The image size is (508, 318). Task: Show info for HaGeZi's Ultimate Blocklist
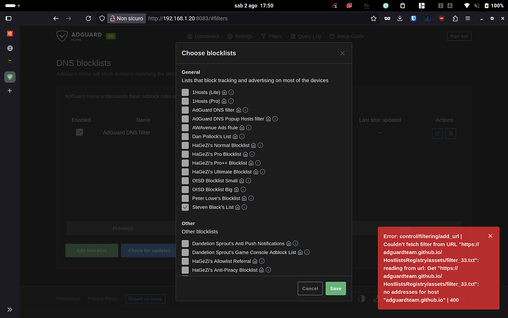tap(262, 172)
